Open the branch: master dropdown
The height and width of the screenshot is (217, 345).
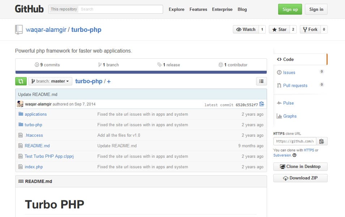(50, 81)
